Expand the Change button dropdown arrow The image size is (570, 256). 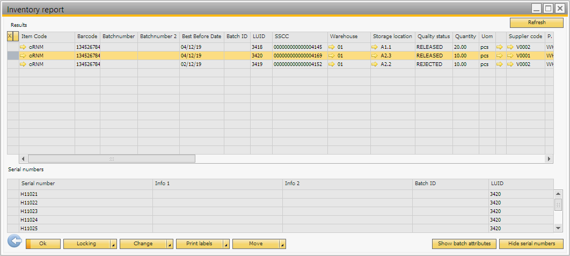[170, 244]
